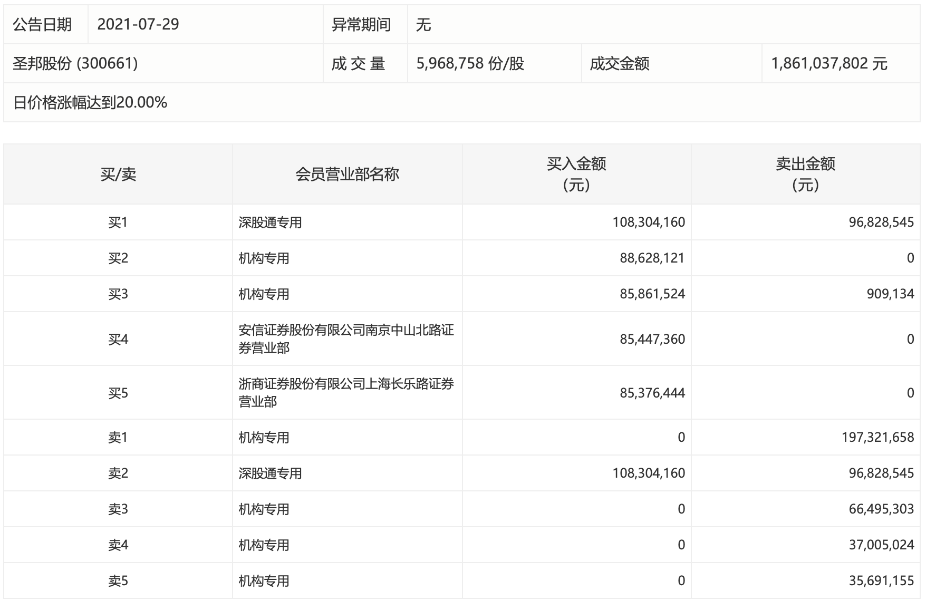Click 机构专用 in the 买3 row
The width and height of the screenshot is (926, 600).
point(264,294)
